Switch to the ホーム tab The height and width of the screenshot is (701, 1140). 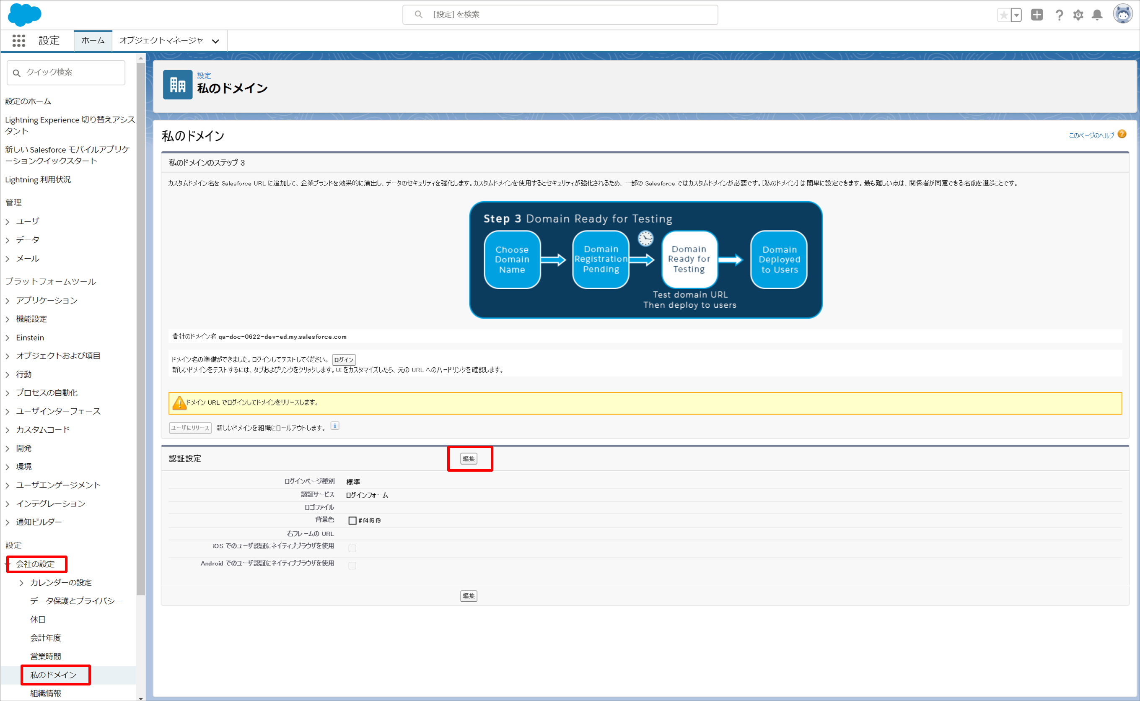[93, 41]
